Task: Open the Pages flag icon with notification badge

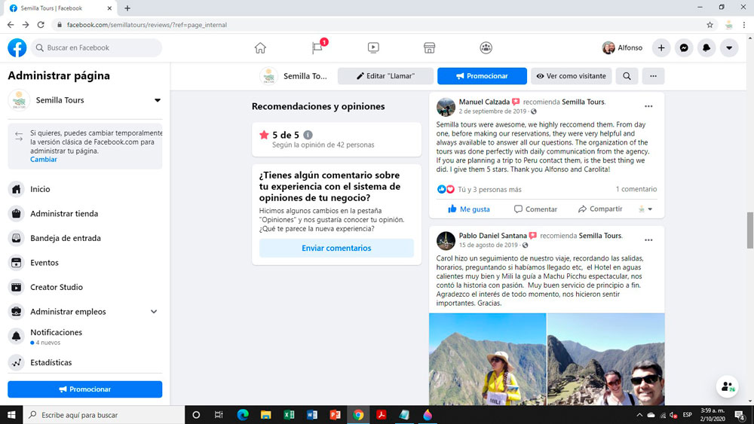Action: click(x=318, y=47)
